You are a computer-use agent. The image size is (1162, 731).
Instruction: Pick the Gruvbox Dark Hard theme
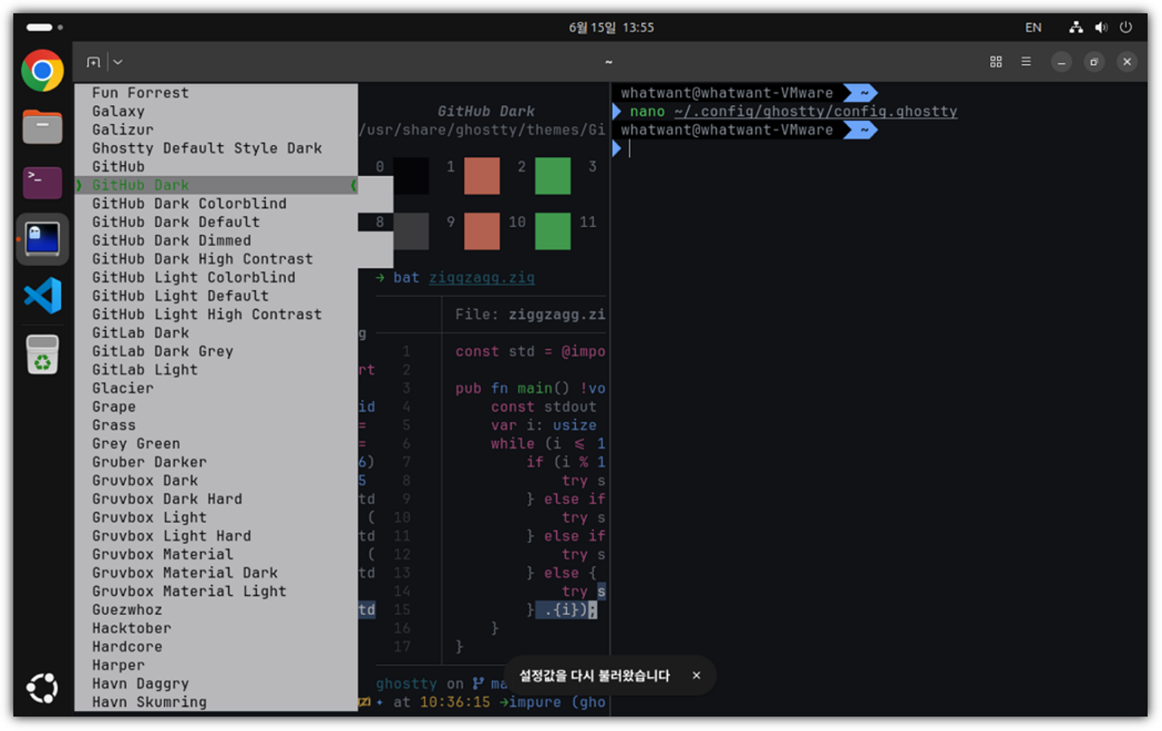216,498
